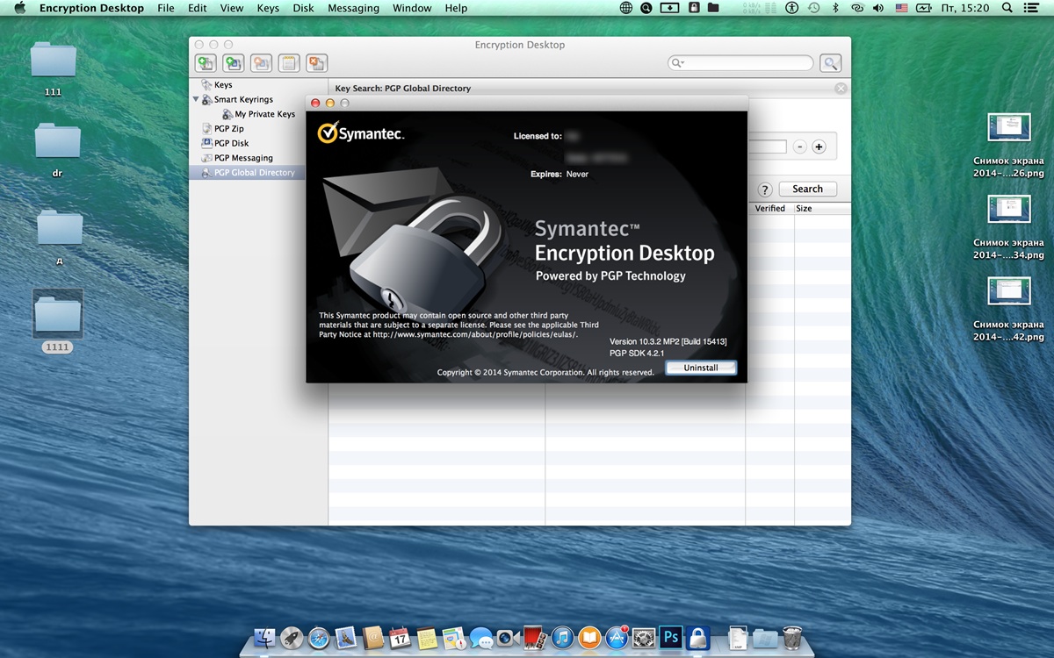Click the notepad toolbar icon
The image size is (1054, 658).
coord(289,62)
